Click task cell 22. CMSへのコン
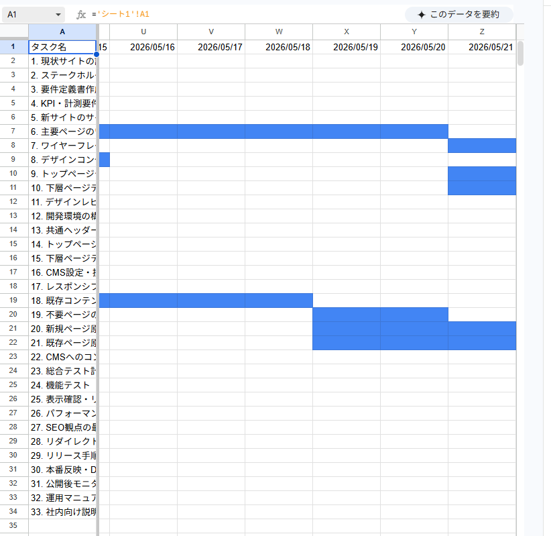Viewport: 551px width, 536px height. [62, 357]
